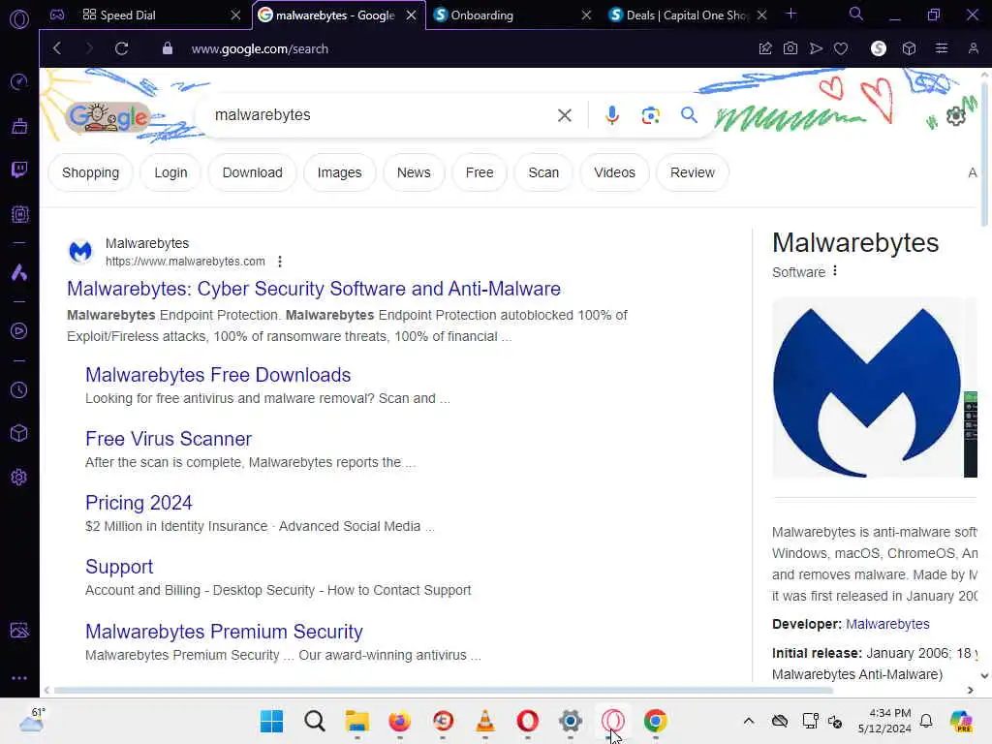Search by image with Google Lens
This screenshot has width=992, height=744.
pos(650,115)
